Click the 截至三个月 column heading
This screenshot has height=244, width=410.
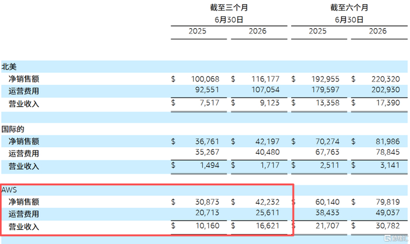click(x=229, y=8)
